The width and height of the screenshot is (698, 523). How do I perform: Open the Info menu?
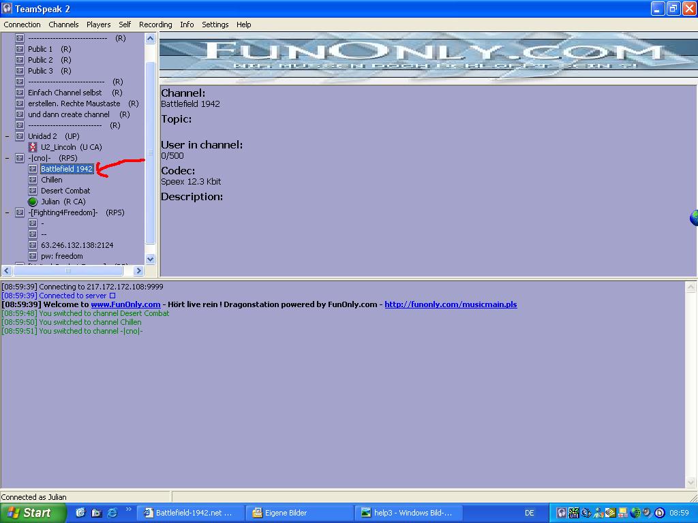pos(187,25)
